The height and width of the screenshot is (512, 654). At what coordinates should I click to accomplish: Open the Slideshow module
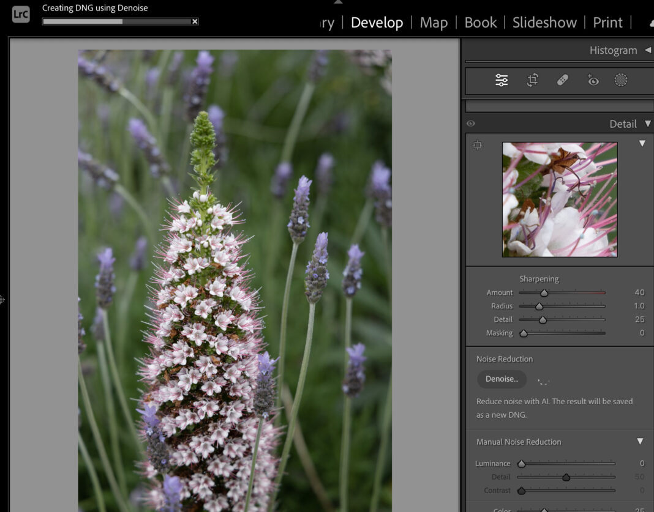[x=544, y=23]
